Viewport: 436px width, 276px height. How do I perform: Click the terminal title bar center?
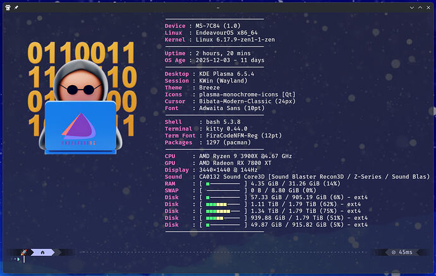point(218,5)
